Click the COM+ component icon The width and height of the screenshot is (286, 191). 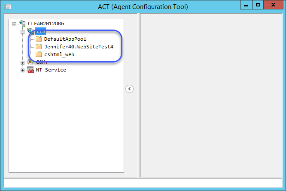[x=30, y=62]
